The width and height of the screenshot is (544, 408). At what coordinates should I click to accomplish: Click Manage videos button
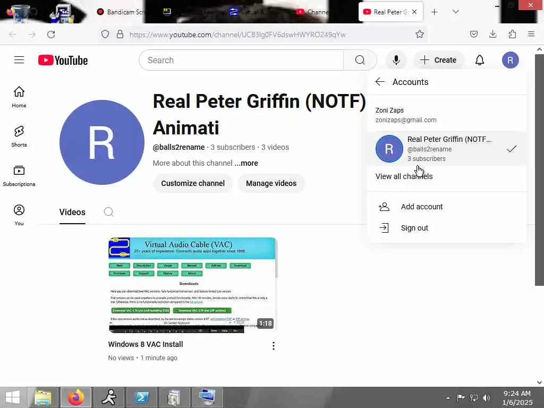[271, 183]
